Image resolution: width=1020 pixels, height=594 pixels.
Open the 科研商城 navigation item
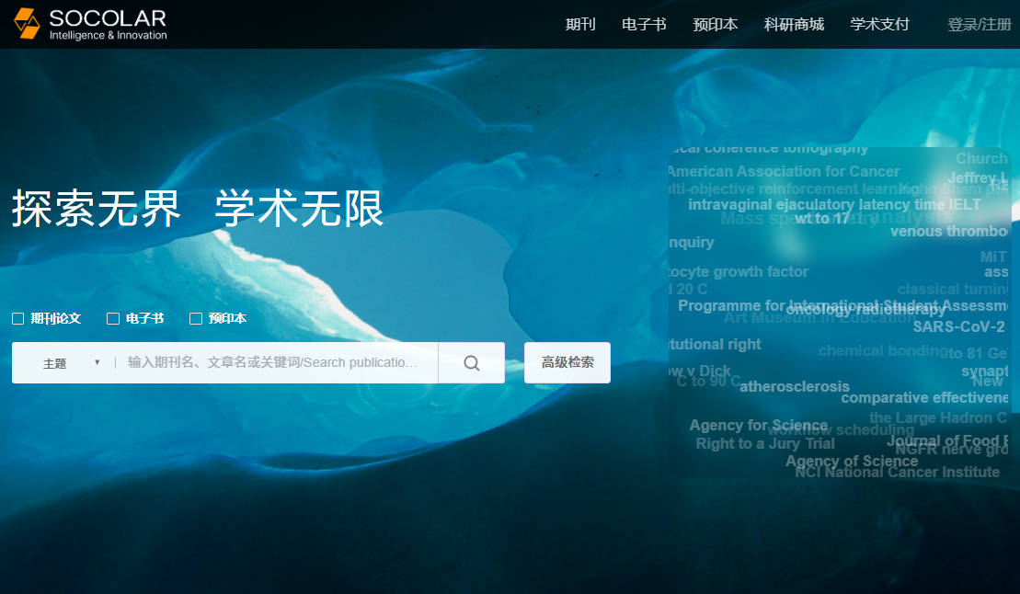pos(794,25)
